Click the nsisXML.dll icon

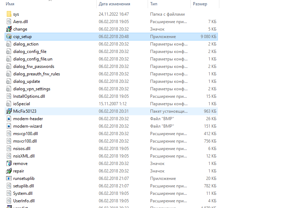click(x=9, y=156)
